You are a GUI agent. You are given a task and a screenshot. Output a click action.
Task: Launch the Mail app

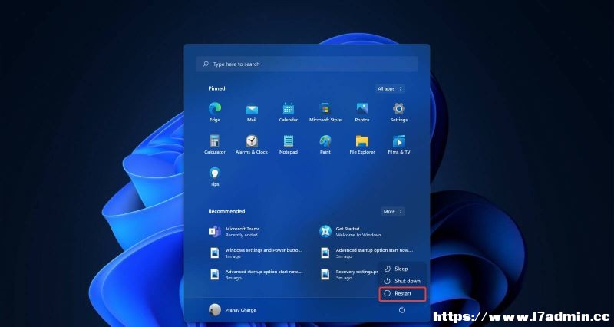[x=252, y=112]
